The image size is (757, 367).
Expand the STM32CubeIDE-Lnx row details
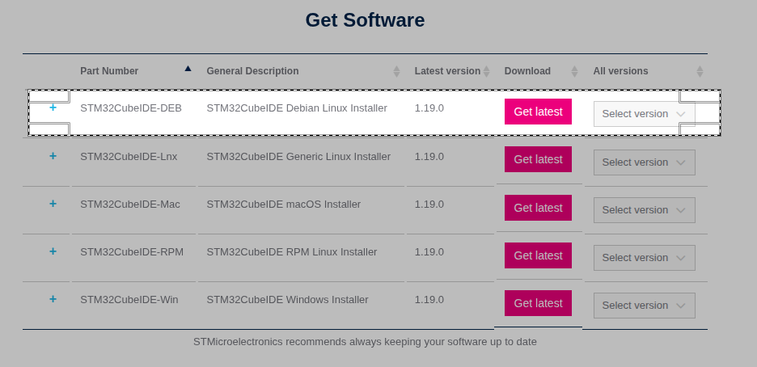tap(53, 156)
